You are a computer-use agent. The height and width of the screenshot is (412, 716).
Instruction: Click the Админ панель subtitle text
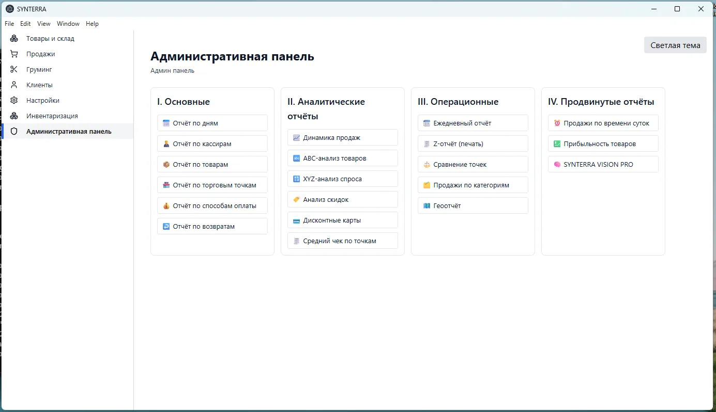coord(173,71)
